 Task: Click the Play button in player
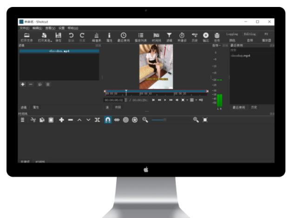point(165,100)
